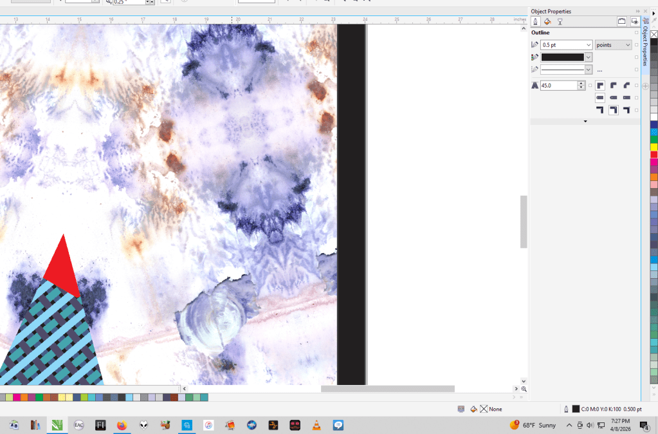Expand the line style dropdown
Viewport: 658px width, 434px height.
point(588,70)
